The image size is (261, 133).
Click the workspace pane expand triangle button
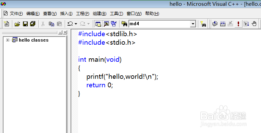click(x=60, y=32)
